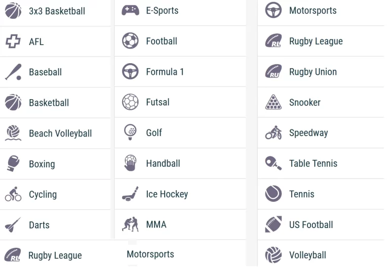Select the Golf ball on tee icon
This screenshot has width=389, height=269.
pos(130,132)
